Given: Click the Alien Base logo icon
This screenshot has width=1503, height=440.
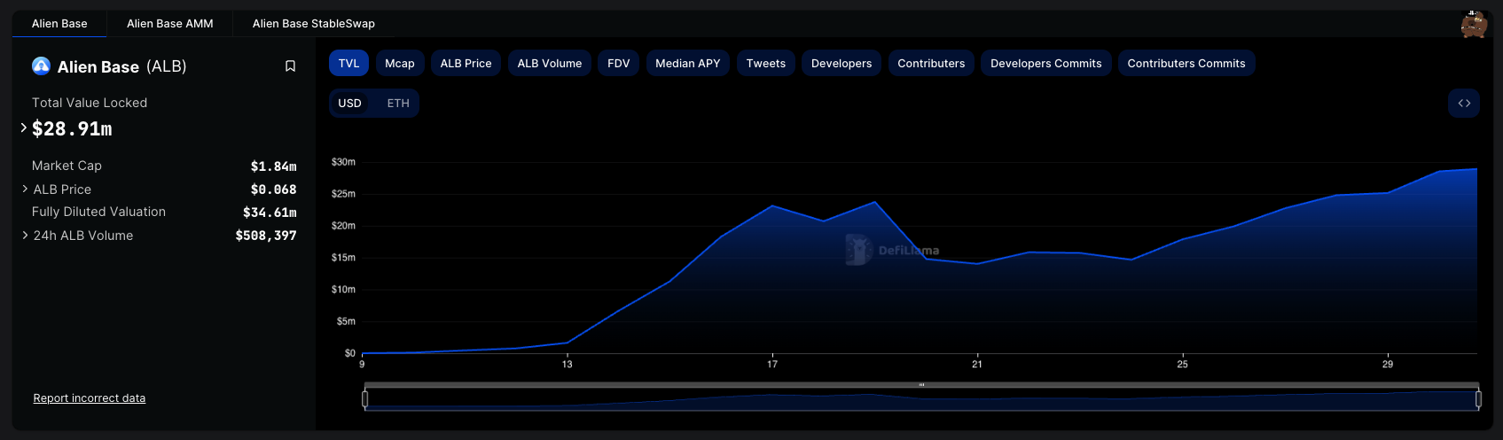Looking at the screenshot, I should (41, 66).
